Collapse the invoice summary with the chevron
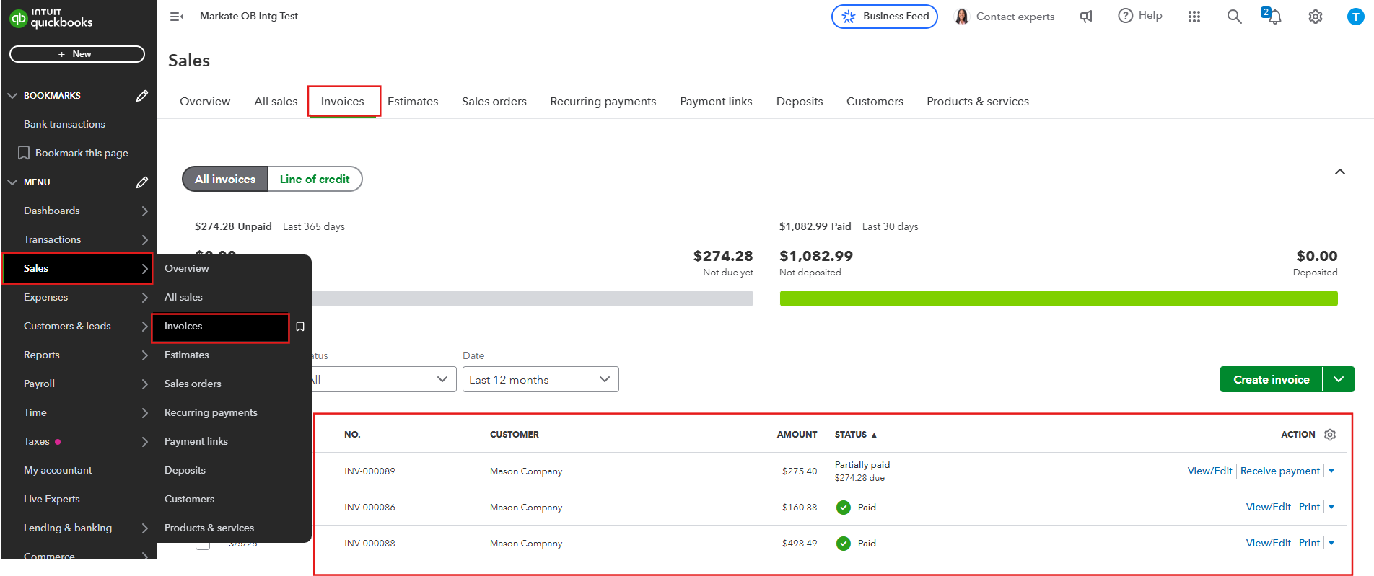Screen dimensions: 1374x576 pyautogui.click(x=1340, y=172)
